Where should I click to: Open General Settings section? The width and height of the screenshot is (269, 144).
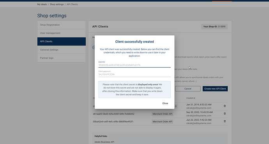point(62,50)
